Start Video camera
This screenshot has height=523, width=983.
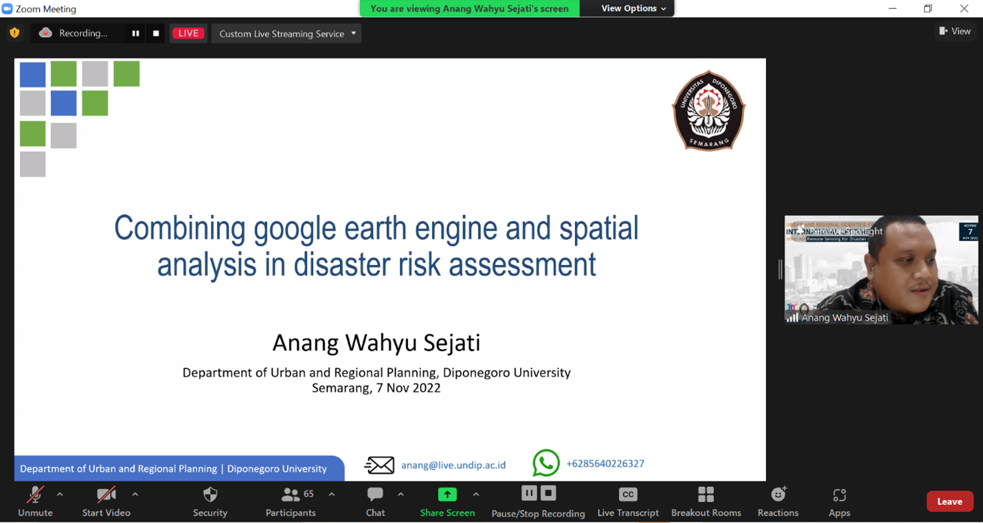click(106, 501)
